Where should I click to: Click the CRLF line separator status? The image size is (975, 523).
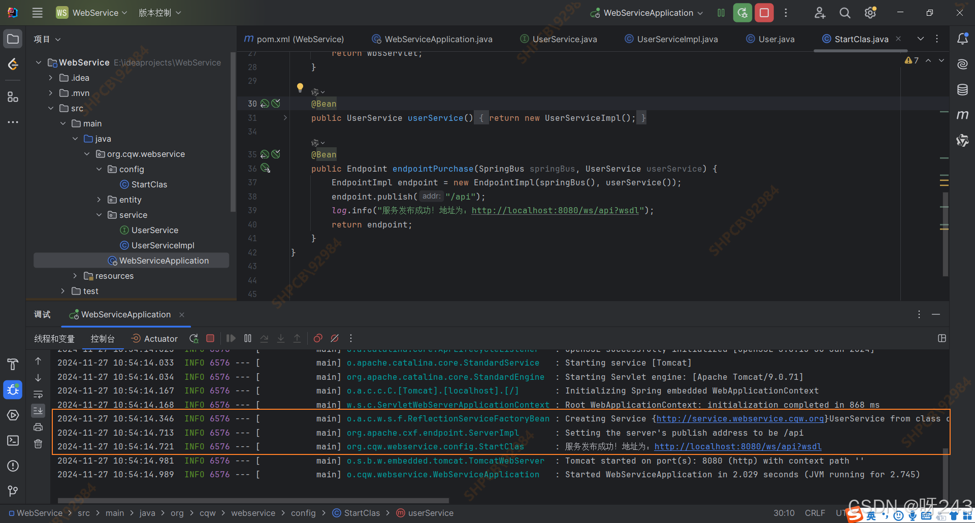tap(815, 513)
